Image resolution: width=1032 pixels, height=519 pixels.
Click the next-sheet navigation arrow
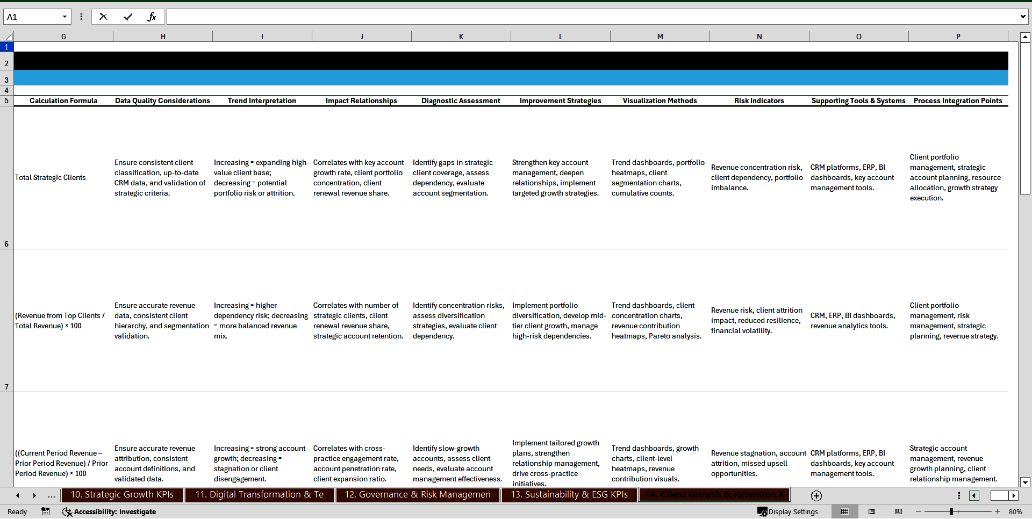coord(34,496)
